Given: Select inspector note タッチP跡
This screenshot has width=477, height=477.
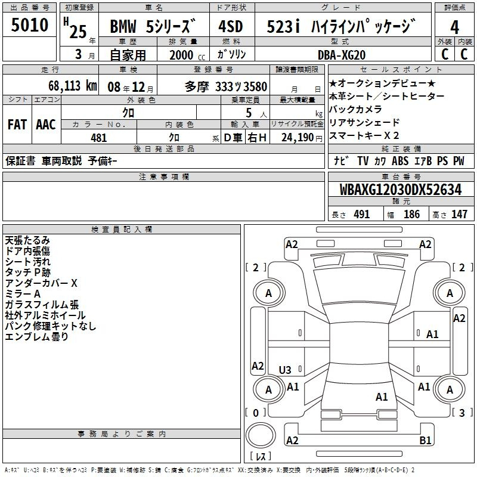Looking at the screenshot, I should [x=27, y=272].
